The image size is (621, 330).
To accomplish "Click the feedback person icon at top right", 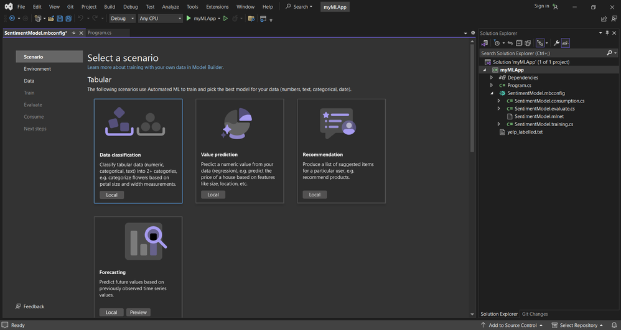I will (614, 19).
